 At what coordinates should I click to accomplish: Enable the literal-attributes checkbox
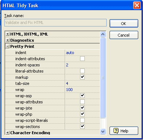82,71
